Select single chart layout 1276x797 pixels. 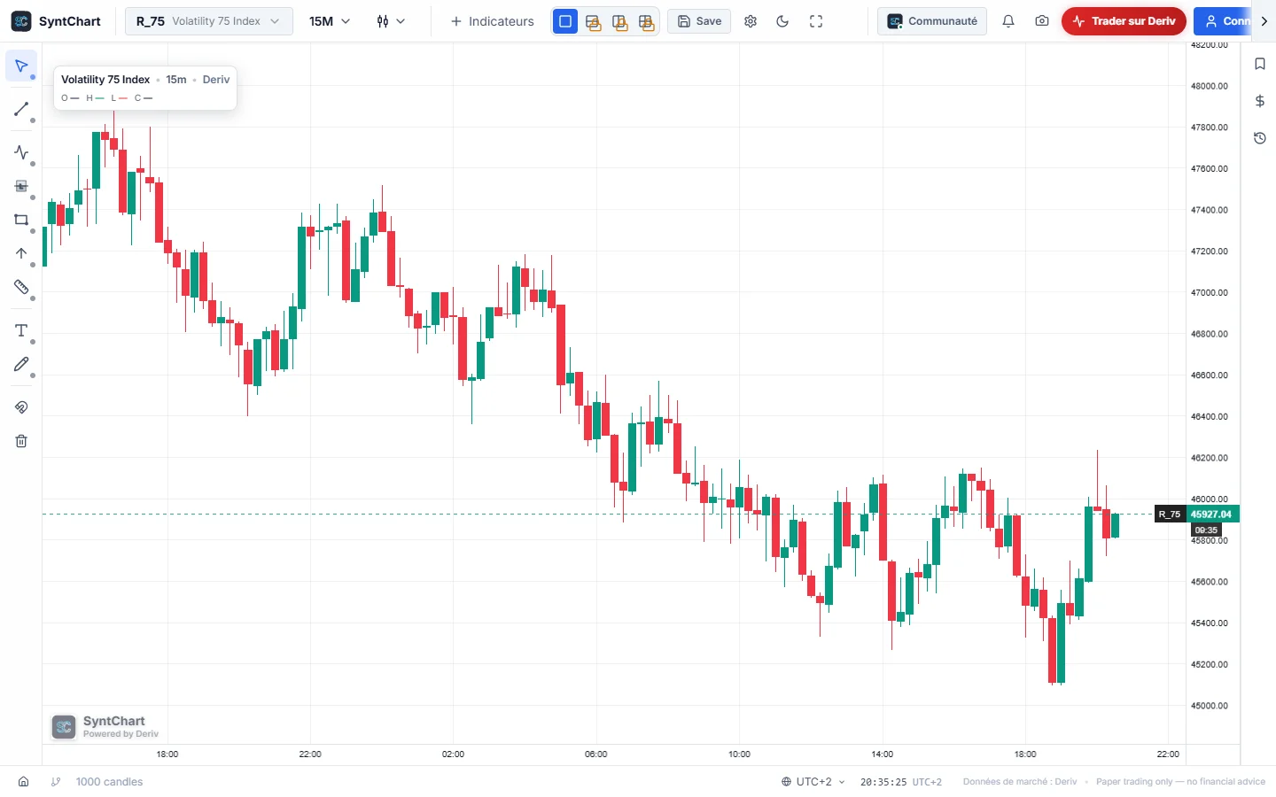coord(565,21)
